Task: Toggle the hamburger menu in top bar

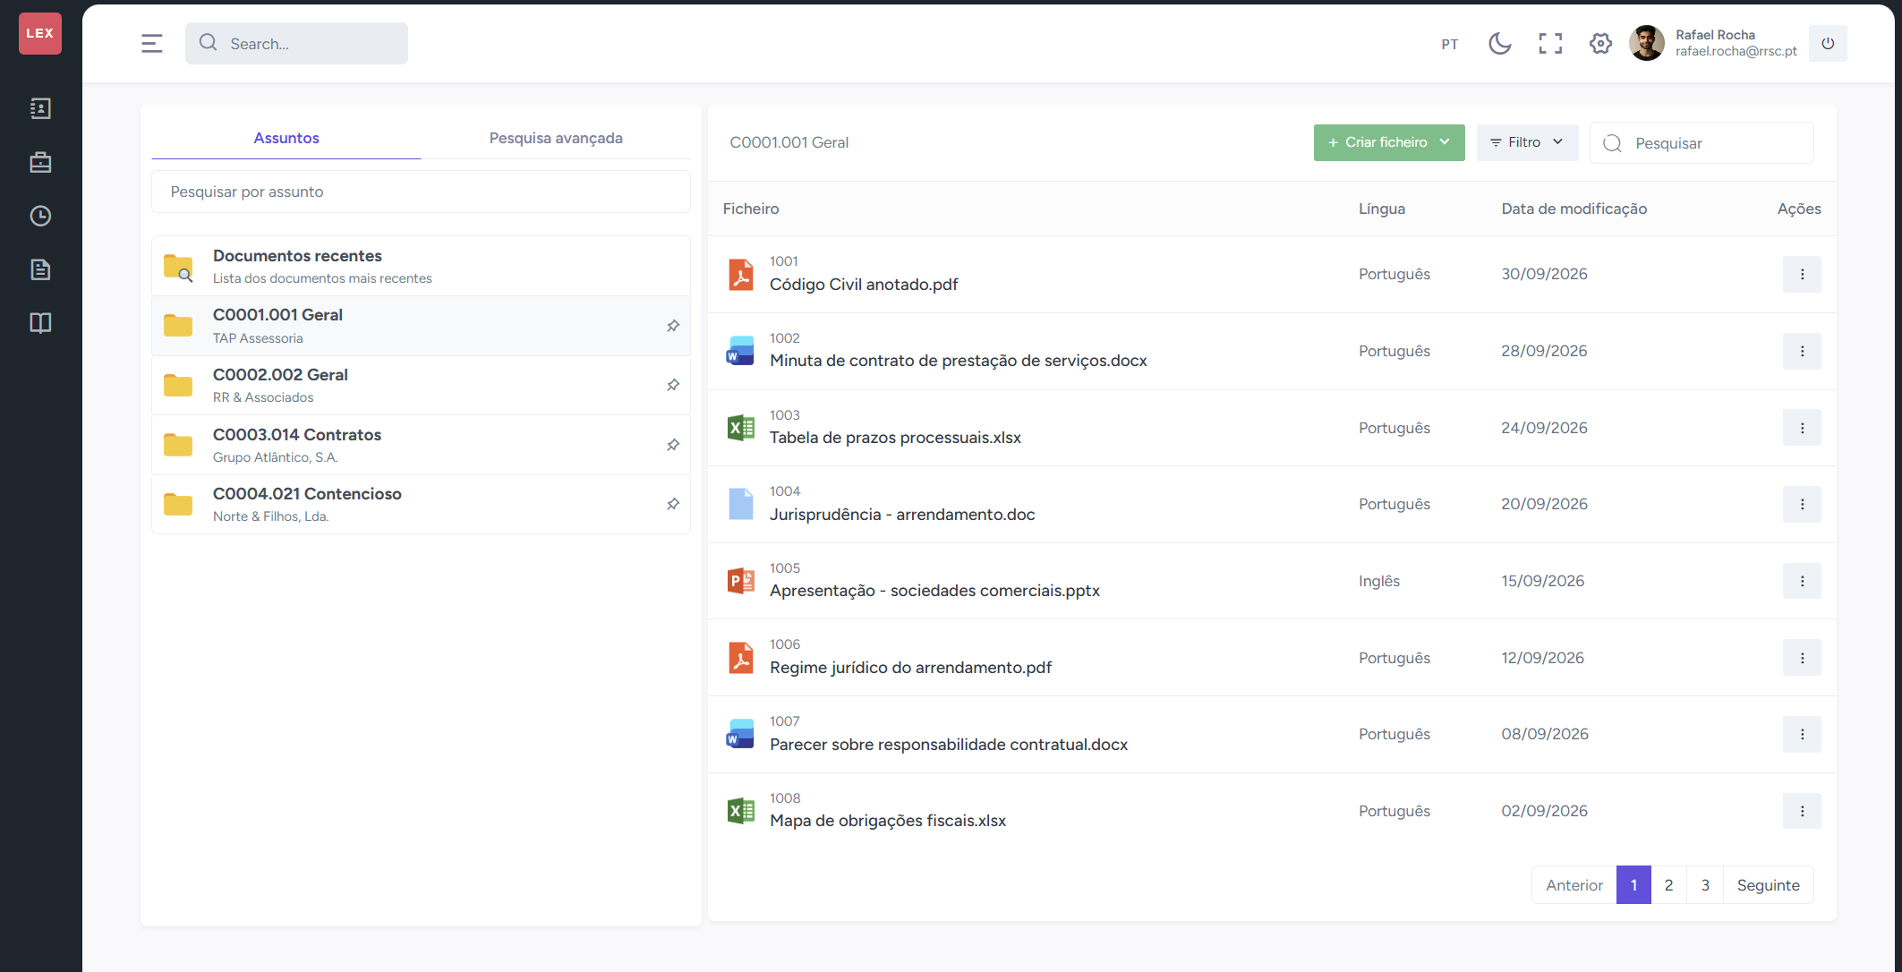Action: pos(152,43)
